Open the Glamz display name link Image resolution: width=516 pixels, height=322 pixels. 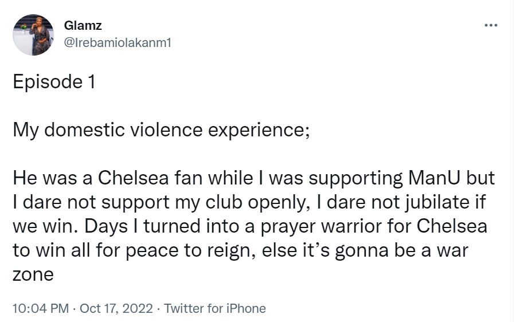(83, 26)
